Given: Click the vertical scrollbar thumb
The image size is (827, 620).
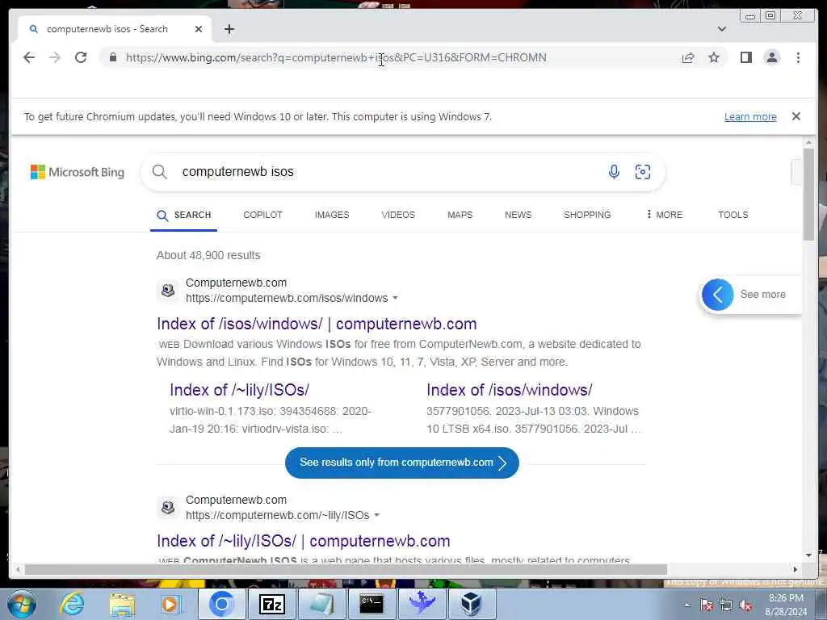Looking at the screenshot, I should [x=808, y=195].
